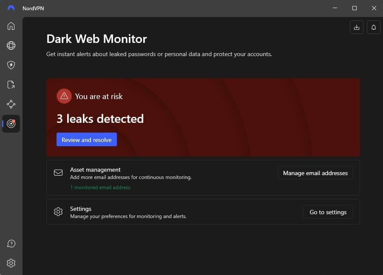Open the globe VPN servers icon
Image resolution: width=383 pixels, height=275 pixels.
click(x=11, y=45)
